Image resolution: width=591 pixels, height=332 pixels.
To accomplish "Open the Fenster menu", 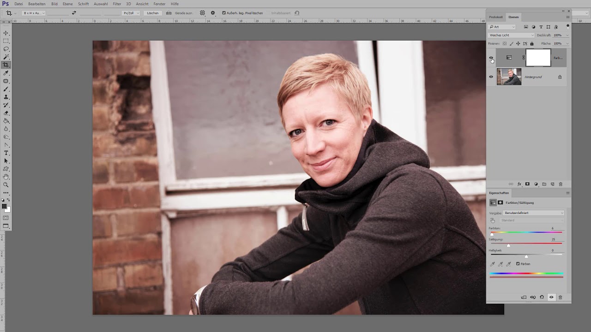I will 159,4.
